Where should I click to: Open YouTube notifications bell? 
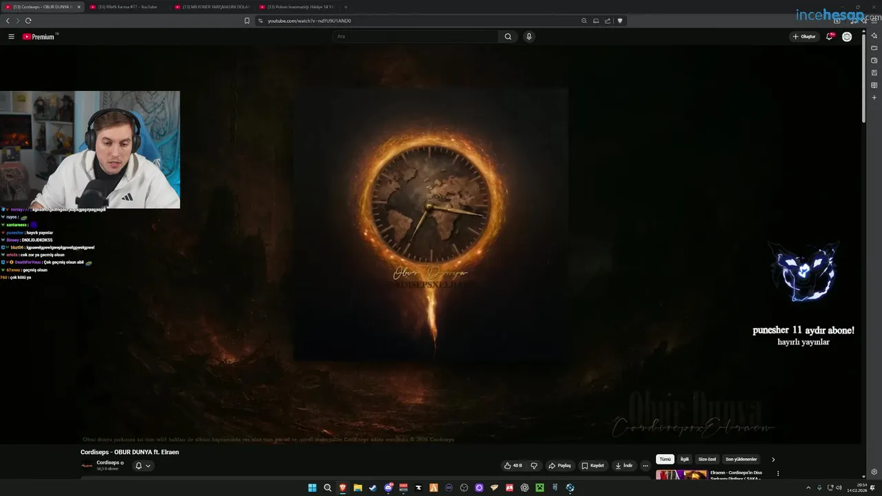pyautogui.click(x=830, y=37)
